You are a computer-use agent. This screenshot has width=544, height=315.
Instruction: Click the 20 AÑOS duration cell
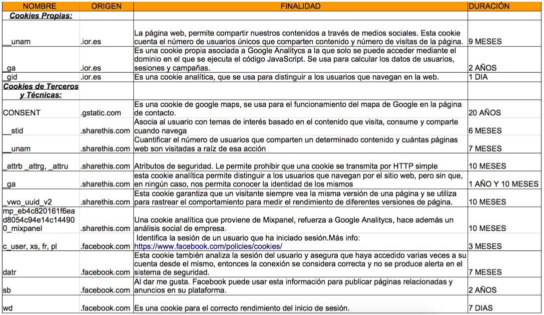[x=483, y=113]
